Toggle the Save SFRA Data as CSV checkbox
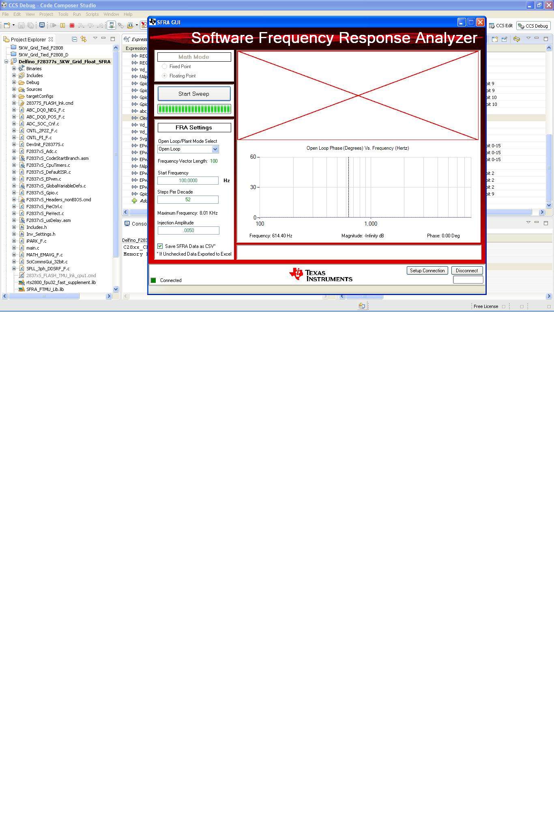Viewport: 554px width, 831px height. click(x=160, y=246)
